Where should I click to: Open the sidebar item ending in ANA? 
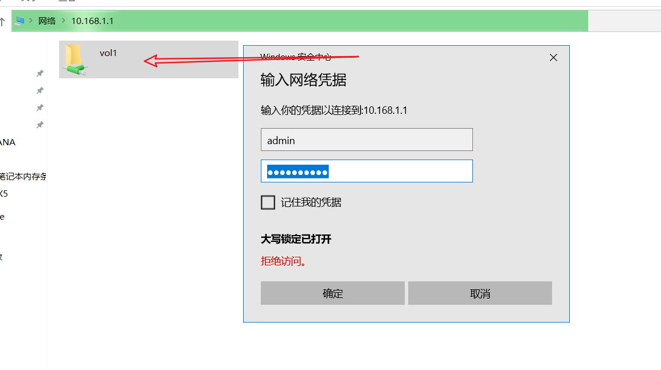(7, 142)
